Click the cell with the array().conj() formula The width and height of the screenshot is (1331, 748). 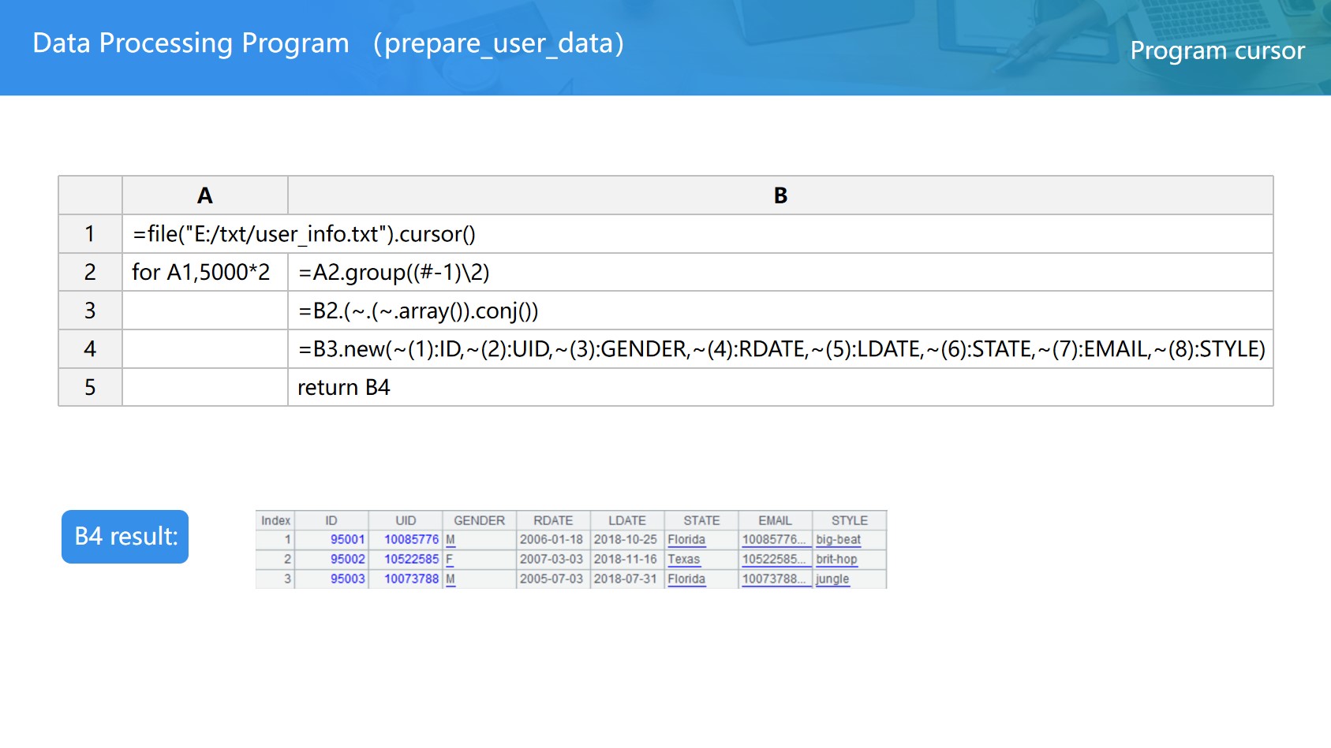[418, 311]
